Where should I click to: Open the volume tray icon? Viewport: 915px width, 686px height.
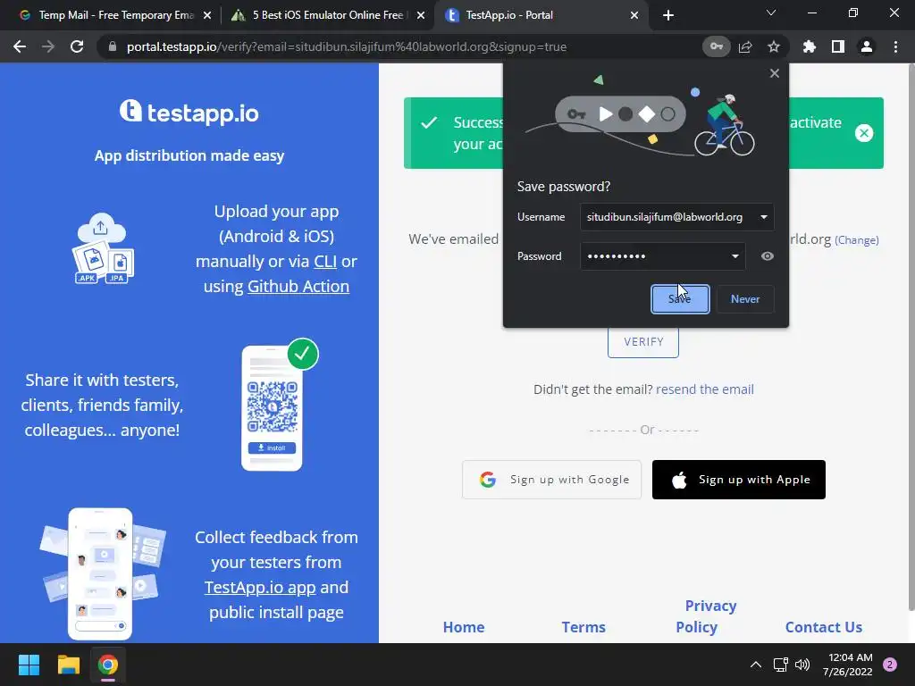point(802,665)
